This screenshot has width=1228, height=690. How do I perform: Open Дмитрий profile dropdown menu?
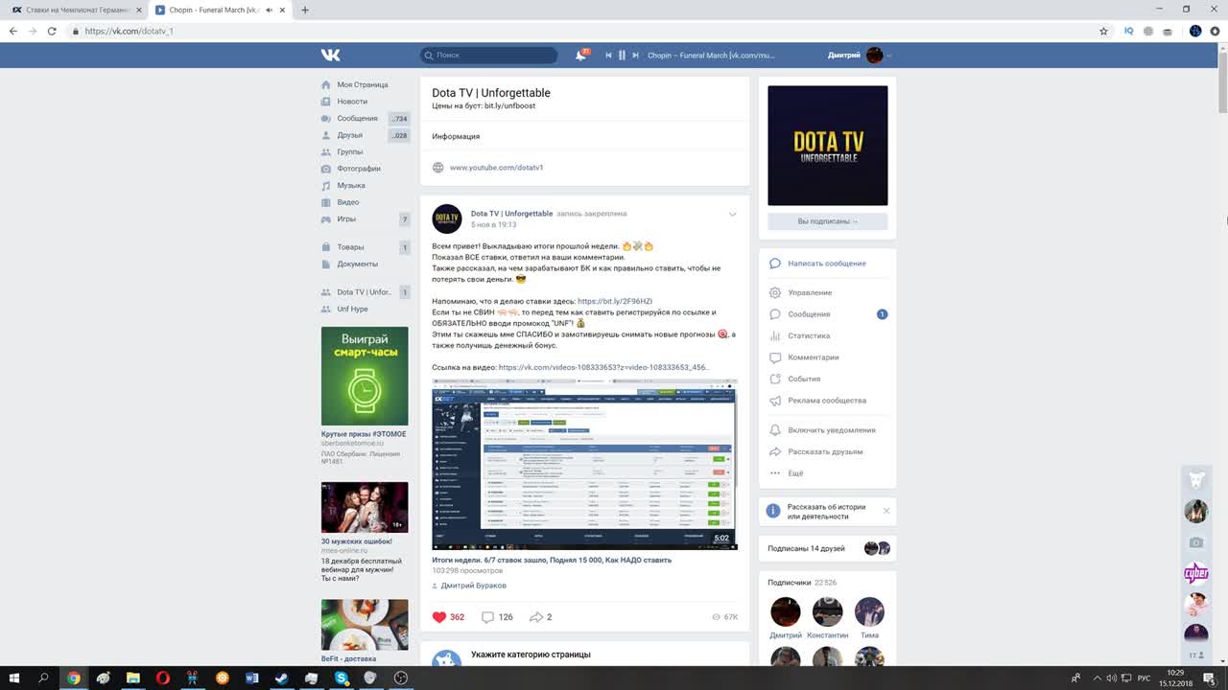click(x=860, y=56)
